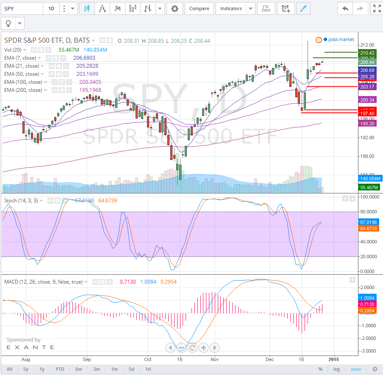
Task: Expand the EMA (21, close) legend dropdown
Action: click(42, 66)
